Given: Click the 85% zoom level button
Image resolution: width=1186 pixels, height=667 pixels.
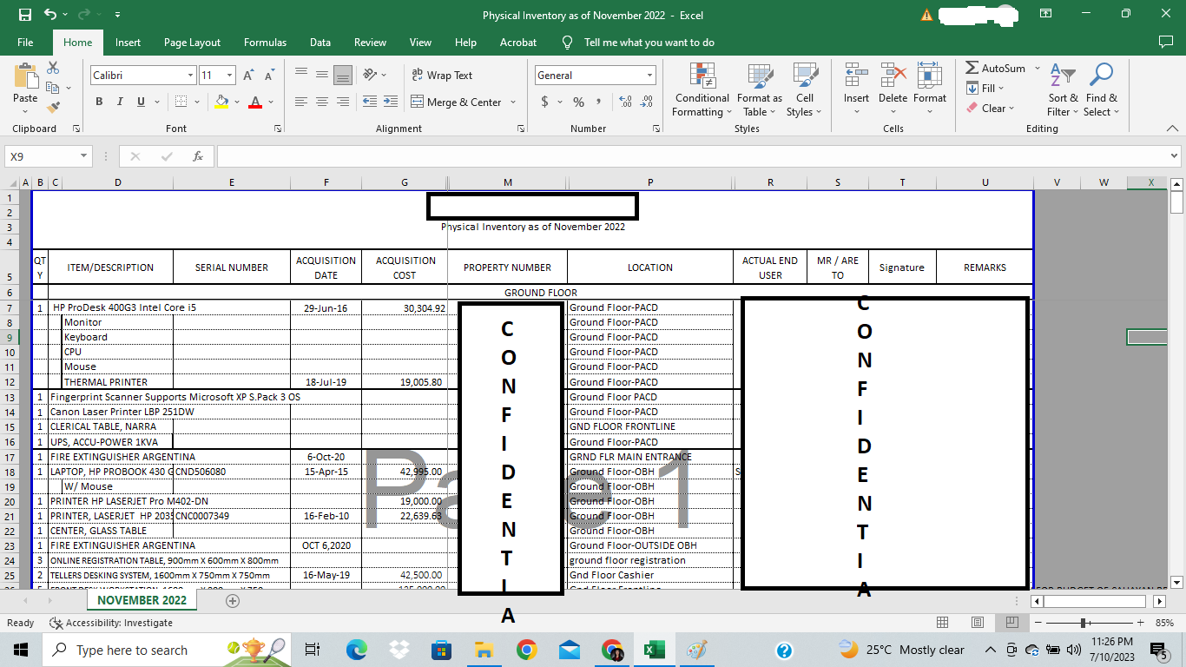Looking at the screenshot, I should click(x=1164, y=623).
